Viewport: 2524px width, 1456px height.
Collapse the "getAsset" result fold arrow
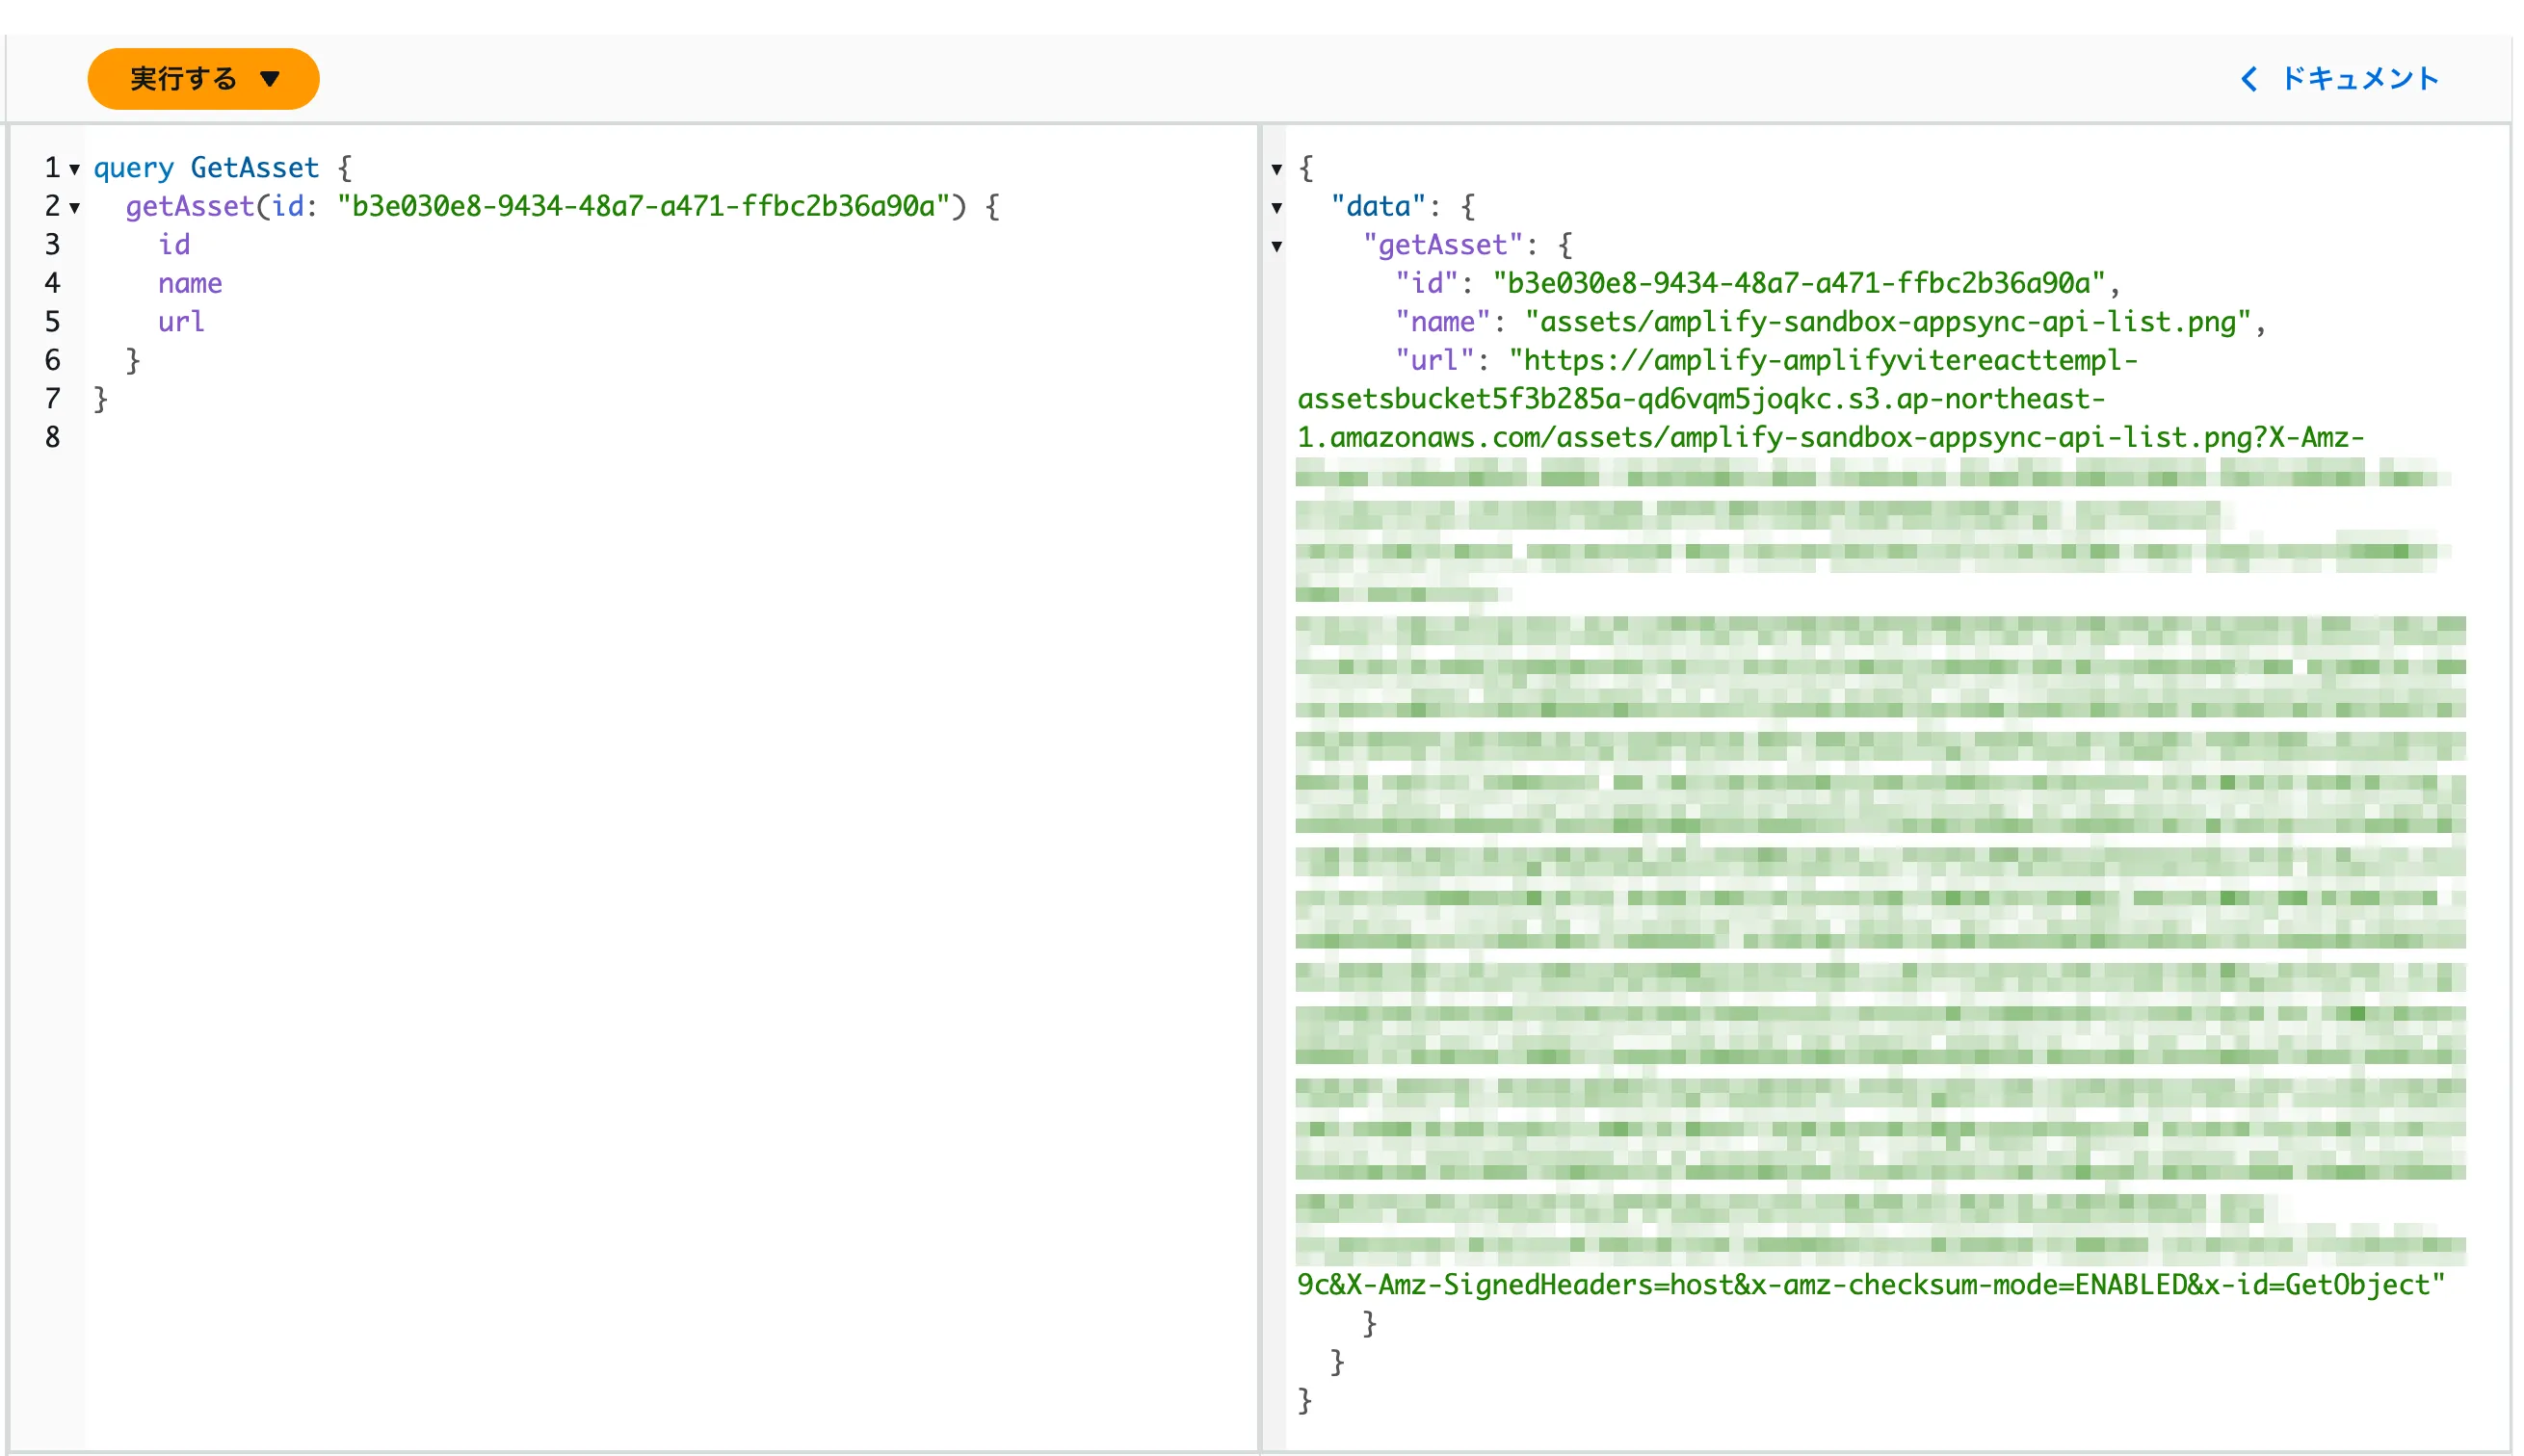coord(1276,246)
